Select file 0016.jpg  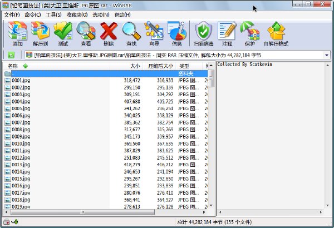[21, 186]
